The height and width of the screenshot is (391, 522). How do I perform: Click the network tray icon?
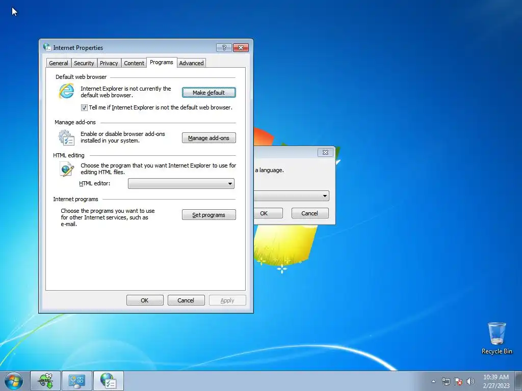446,381
